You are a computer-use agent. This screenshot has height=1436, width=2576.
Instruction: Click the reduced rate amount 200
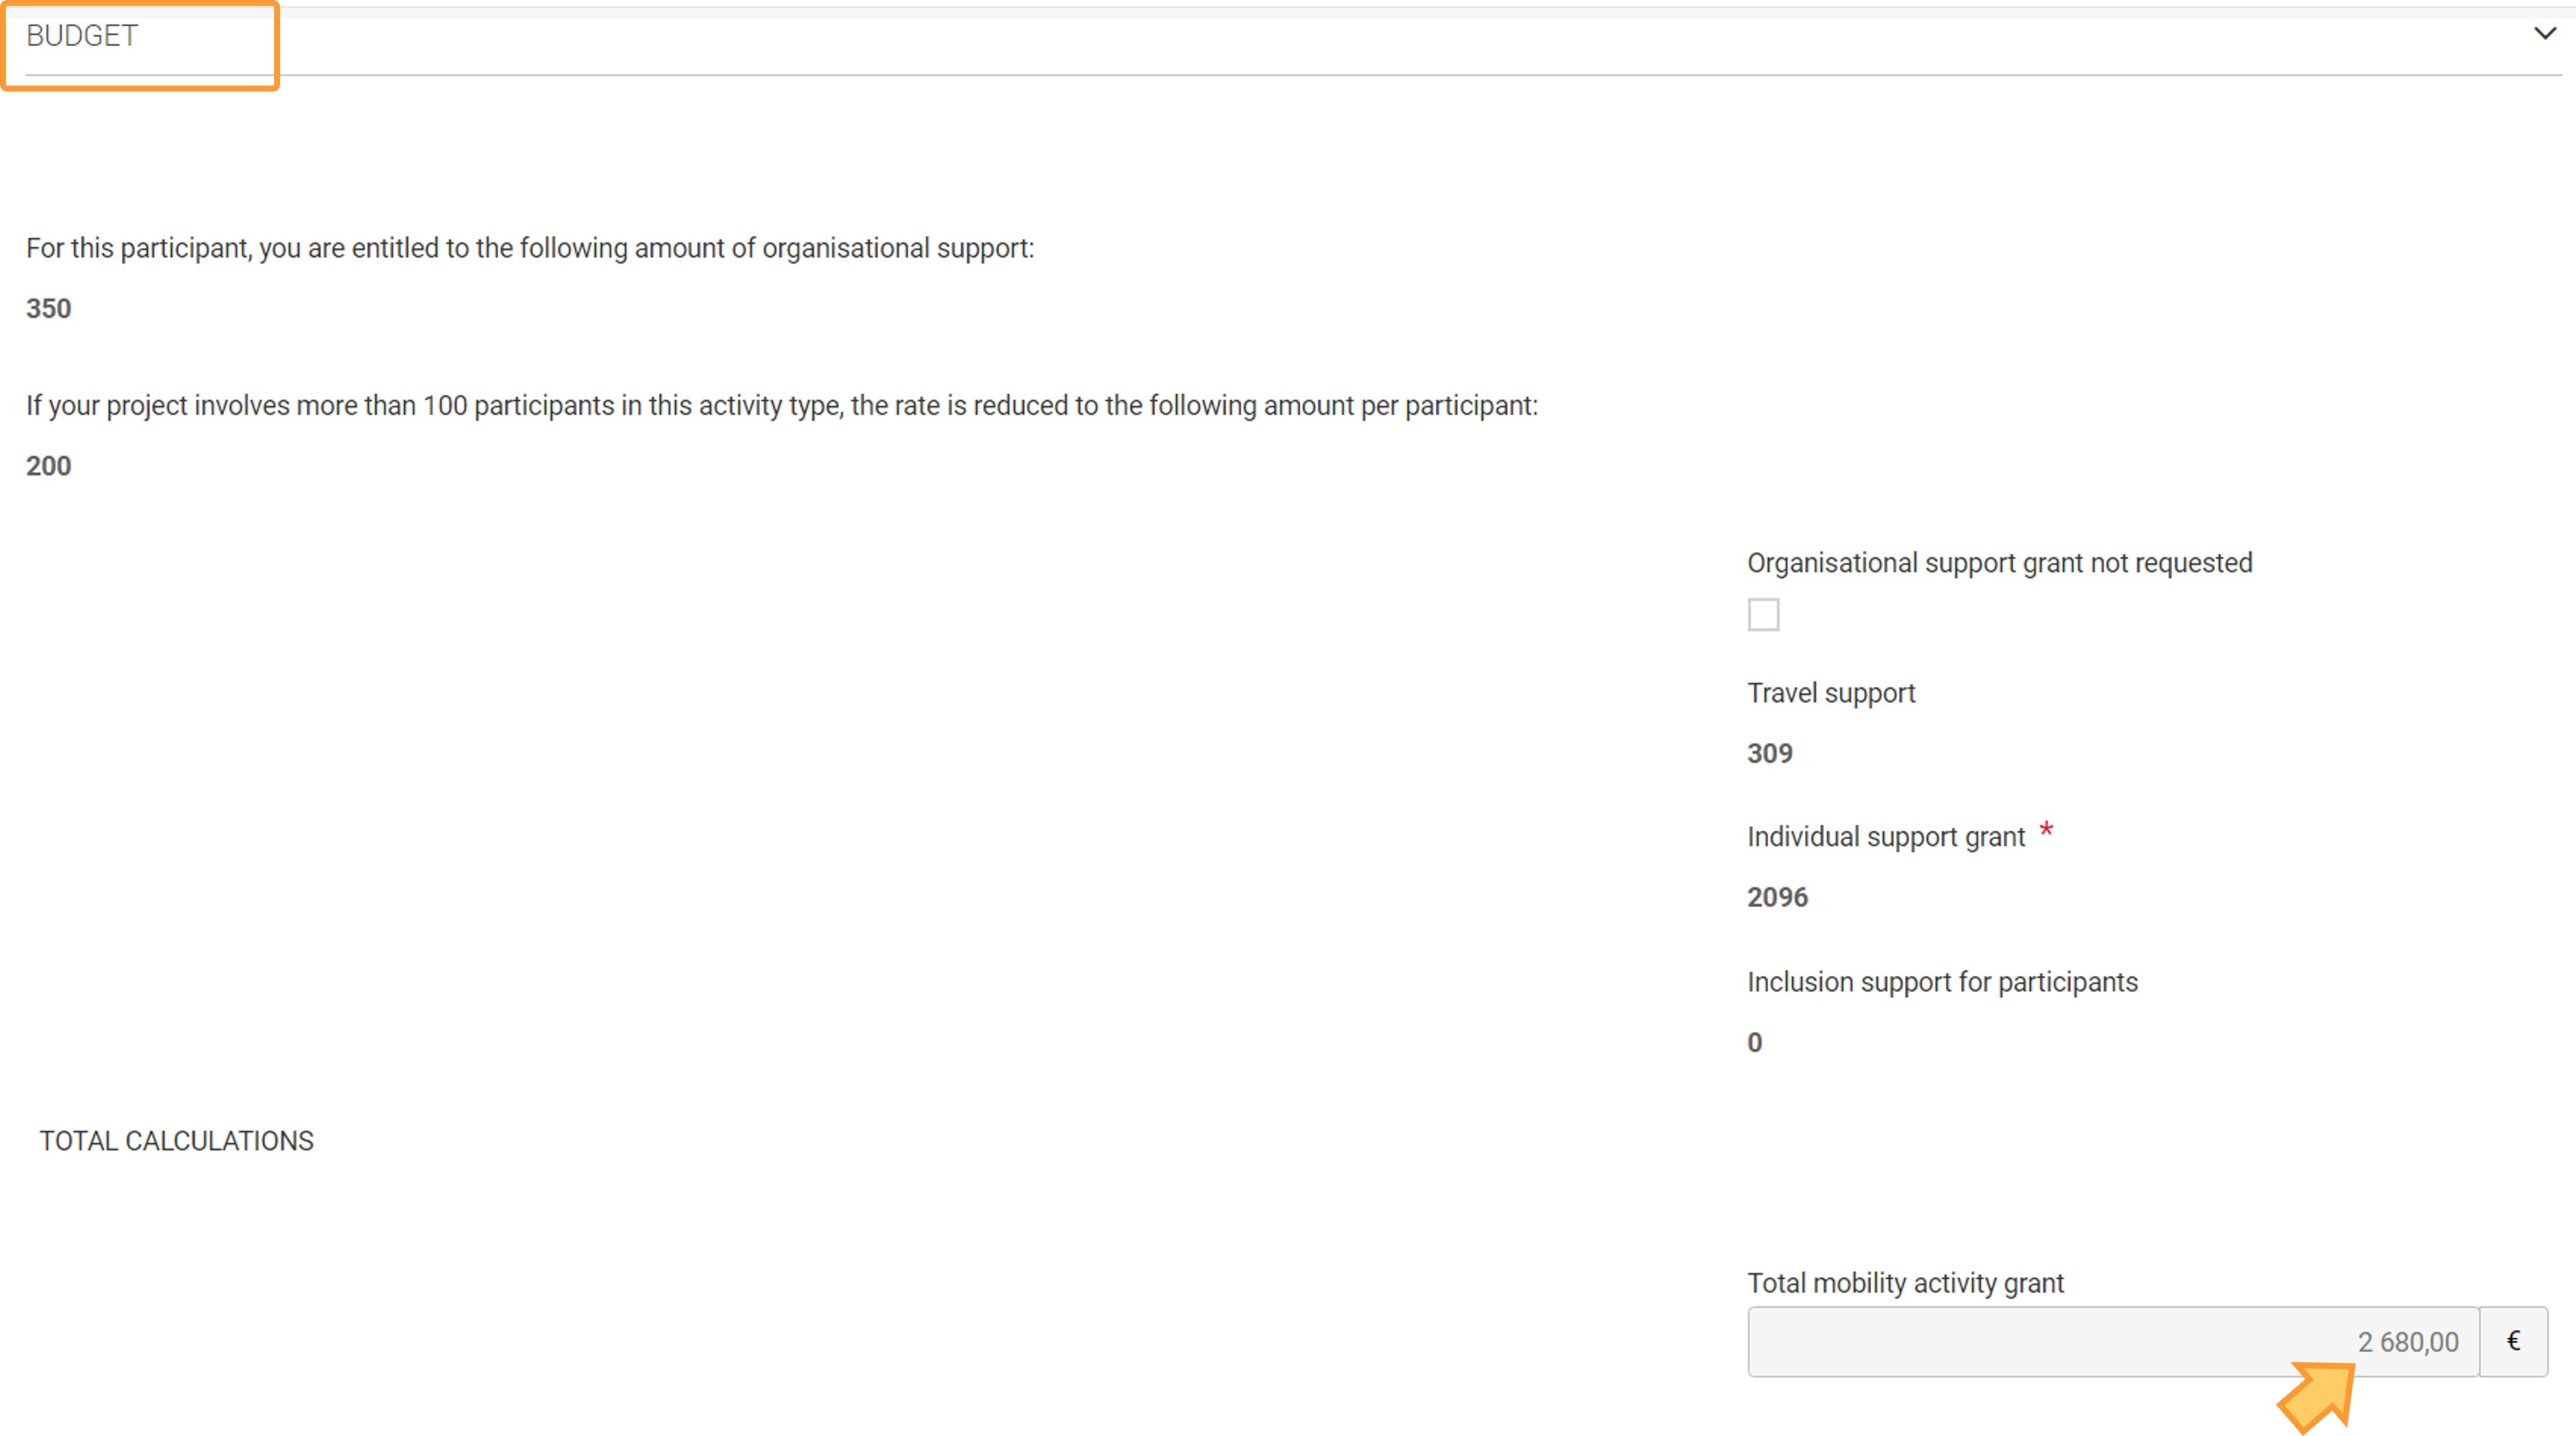pos(48,466)
